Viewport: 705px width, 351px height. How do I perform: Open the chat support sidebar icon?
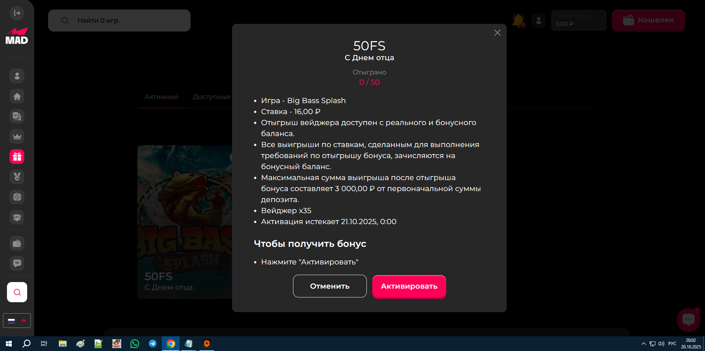[17, 263]
